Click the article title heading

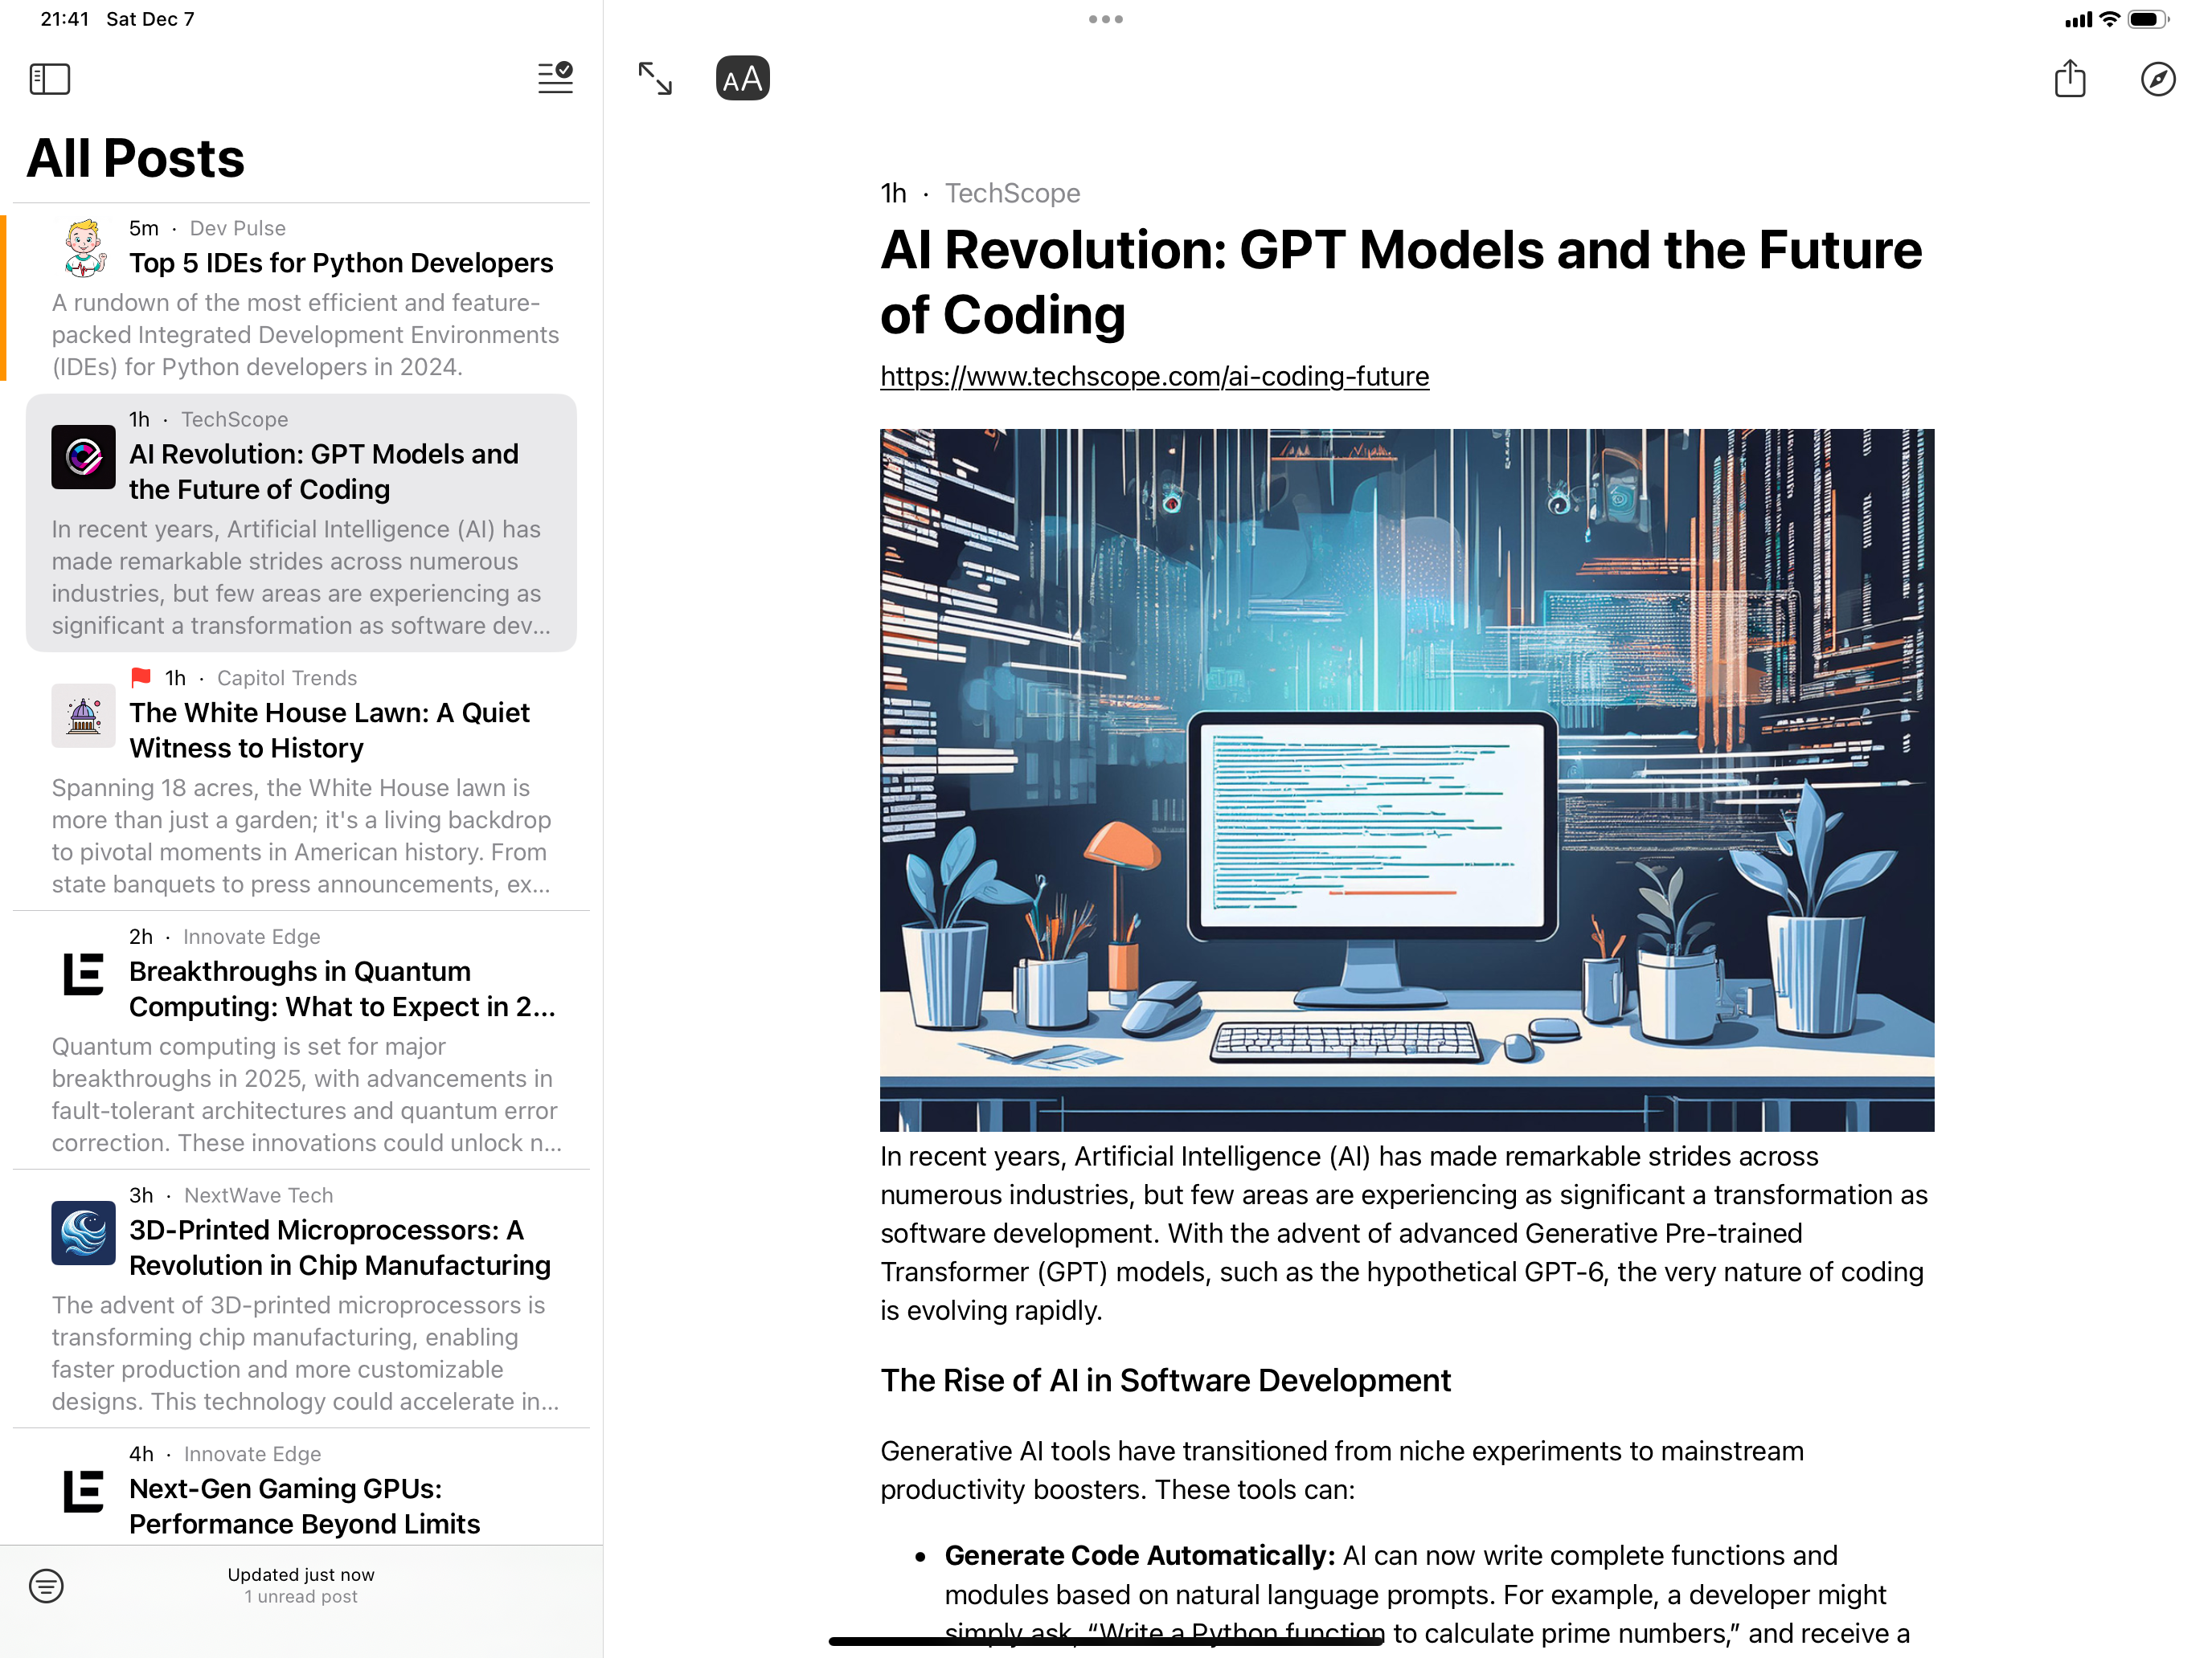click(x=1400, y=282)
